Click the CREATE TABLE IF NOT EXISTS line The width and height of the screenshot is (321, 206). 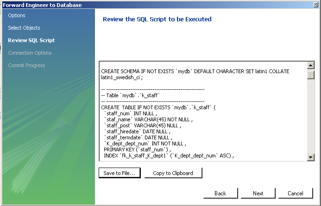(158, 107)
